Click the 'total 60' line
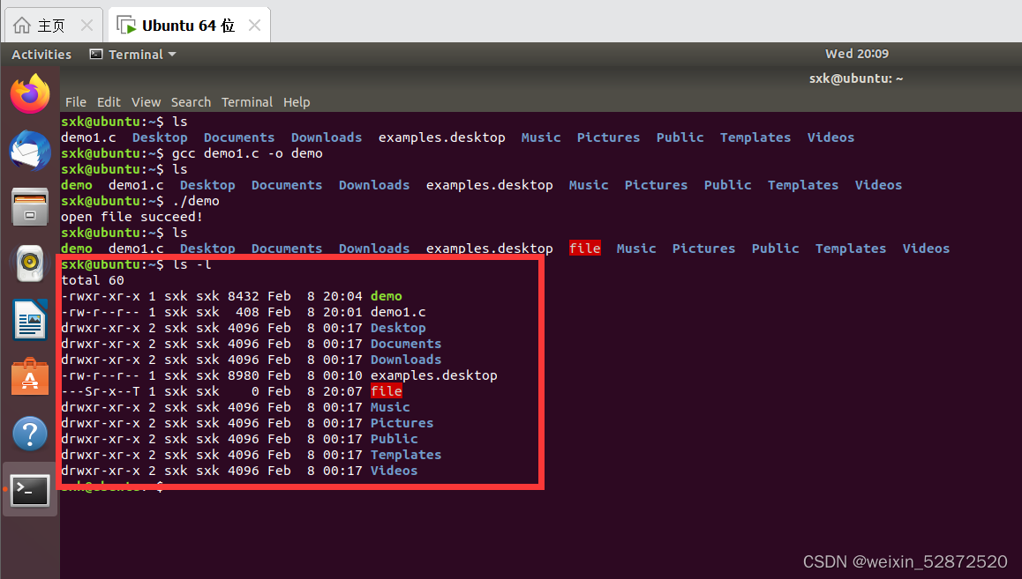Screen dimensions: 1022x579 tap(93, 280)
